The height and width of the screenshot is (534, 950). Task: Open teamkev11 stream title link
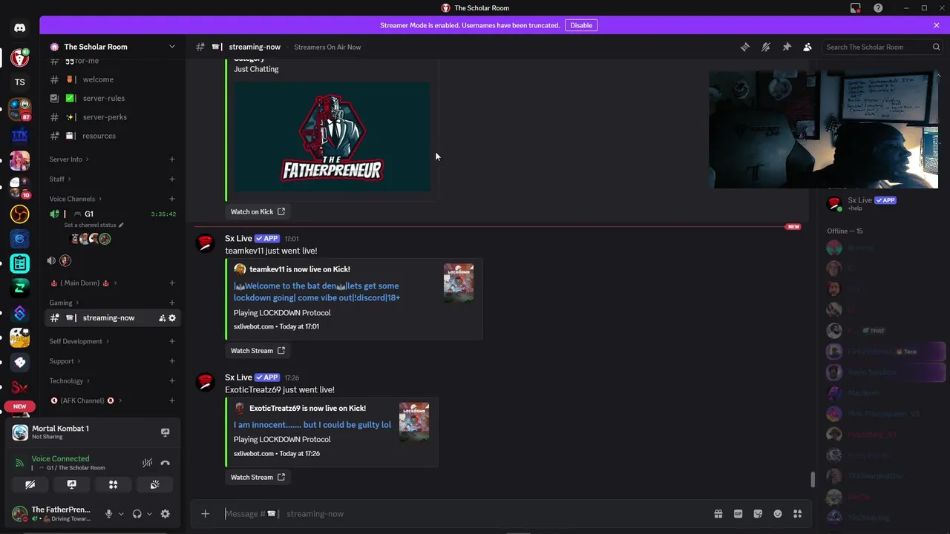317,291
